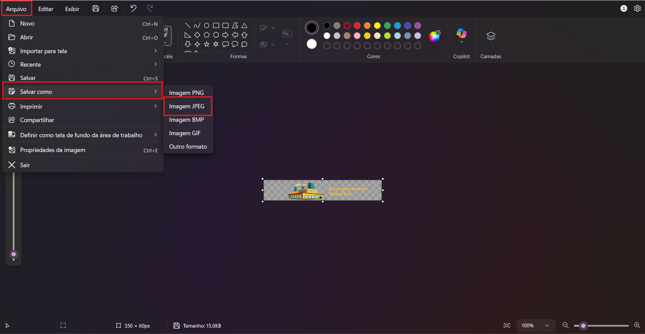Image resolution: width=645 pixels, height=334 pixels.
Task: Click Sair to exit Paint
Action: [83, 165]
